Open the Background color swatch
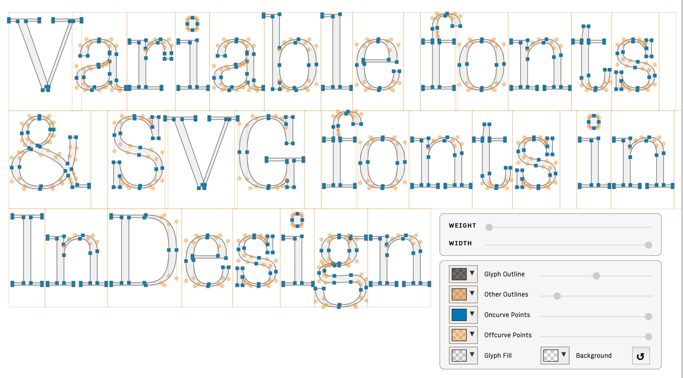Image resolution: width=683 pixels, height=378 pixels. [x=551, y=355]
